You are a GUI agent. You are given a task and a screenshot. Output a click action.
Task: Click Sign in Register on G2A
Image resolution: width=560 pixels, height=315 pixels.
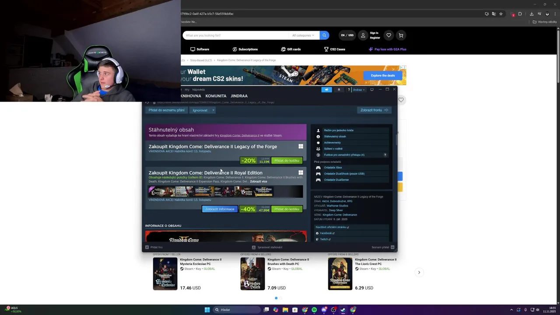click(x=370, y=35)
